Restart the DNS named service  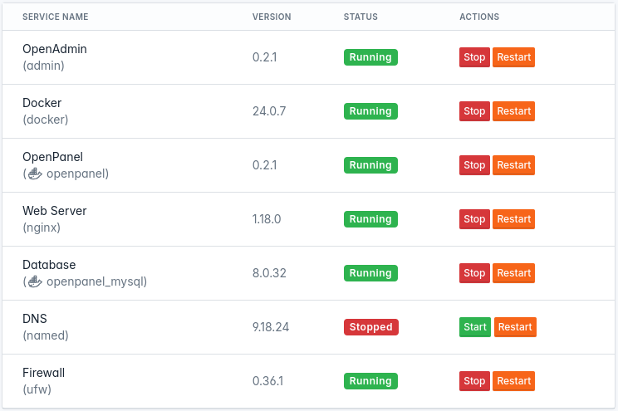[515, 327]
